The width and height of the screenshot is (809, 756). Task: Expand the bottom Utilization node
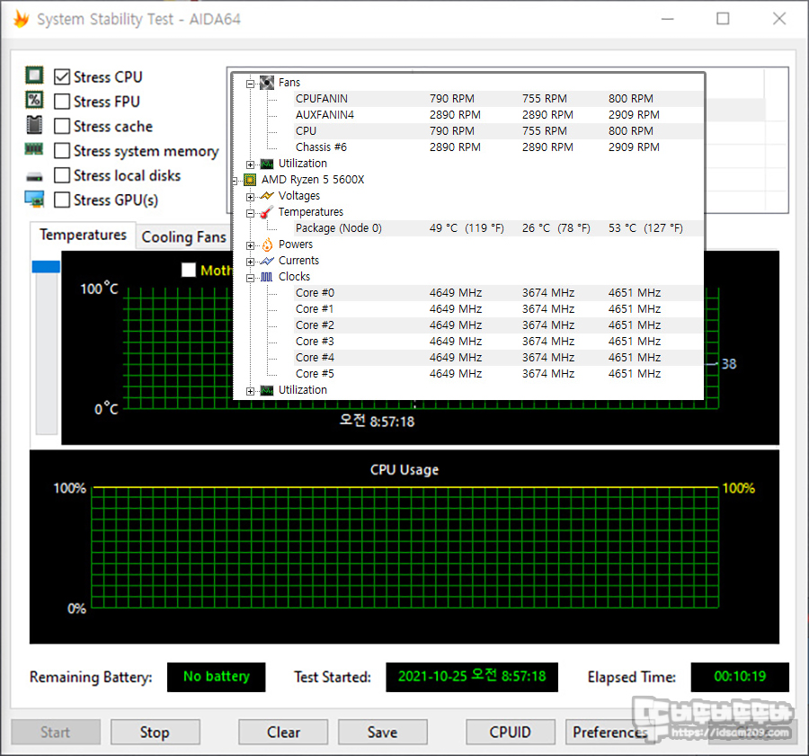point(250,391)
